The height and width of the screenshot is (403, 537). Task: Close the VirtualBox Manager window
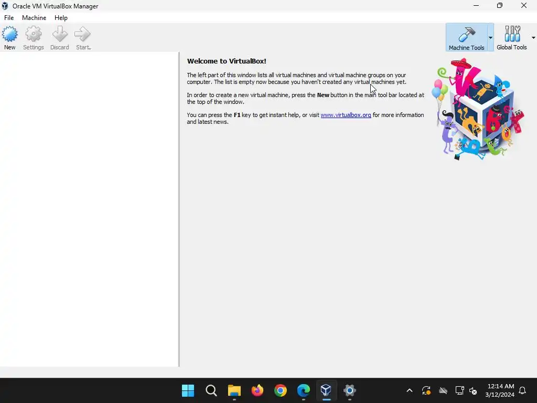coord(524,5)
